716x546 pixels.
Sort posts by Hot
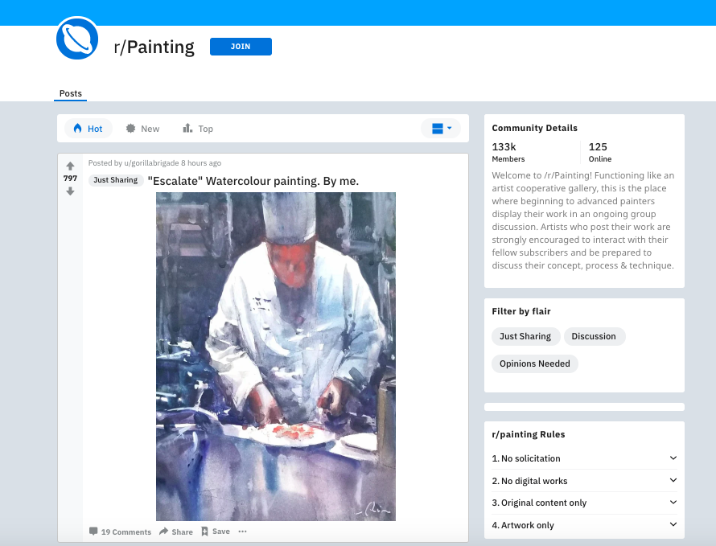click(x=88, y=129)
